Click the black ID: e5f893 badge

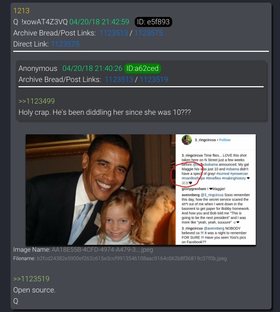153,22
